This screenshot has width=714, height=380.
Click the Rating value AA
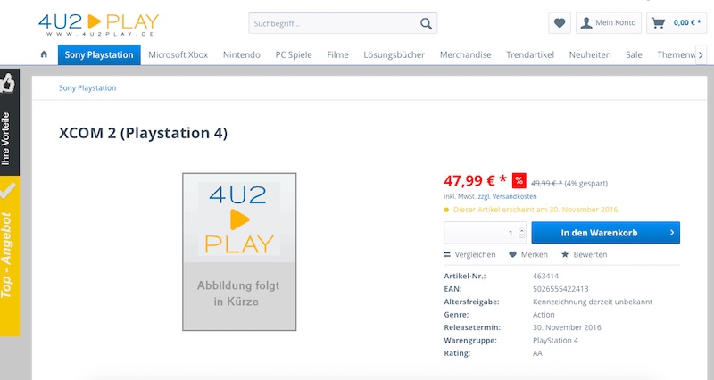tap(537, 353)
